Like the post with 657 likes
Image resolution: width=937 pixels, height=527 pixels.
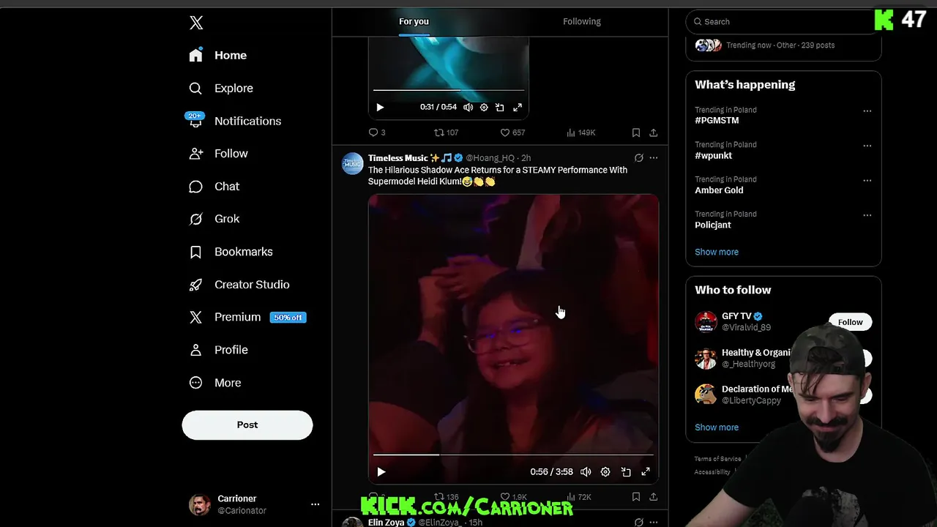[x=512, y=132]
